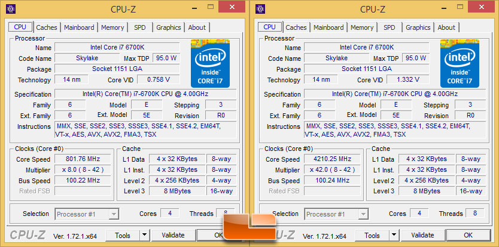Open Tools dropdown arrow in left window
This screenshot has height=247, width=499.
pos(144,235)
